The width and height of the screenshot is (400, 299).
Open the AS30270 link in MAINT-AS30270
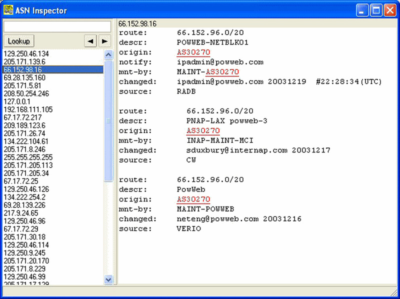(222, 72)
